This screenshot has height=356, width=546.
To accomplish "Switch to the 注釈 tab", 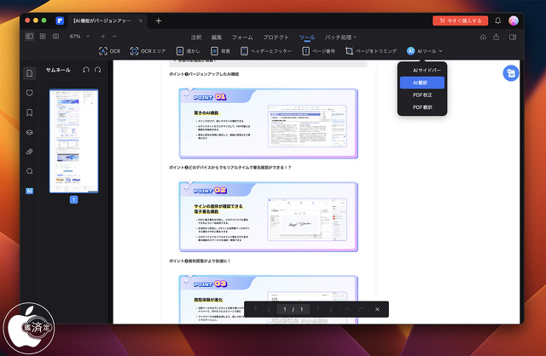I will click(x=196, y=37).
